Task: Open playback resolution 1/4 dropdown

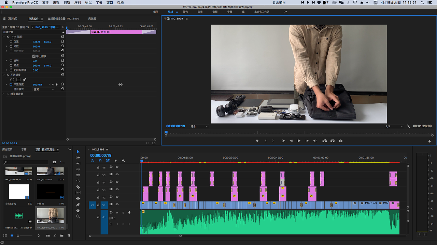Action: [x=394, y=126]
